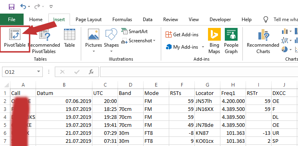Open Recommended Charts

click(263, 41)
